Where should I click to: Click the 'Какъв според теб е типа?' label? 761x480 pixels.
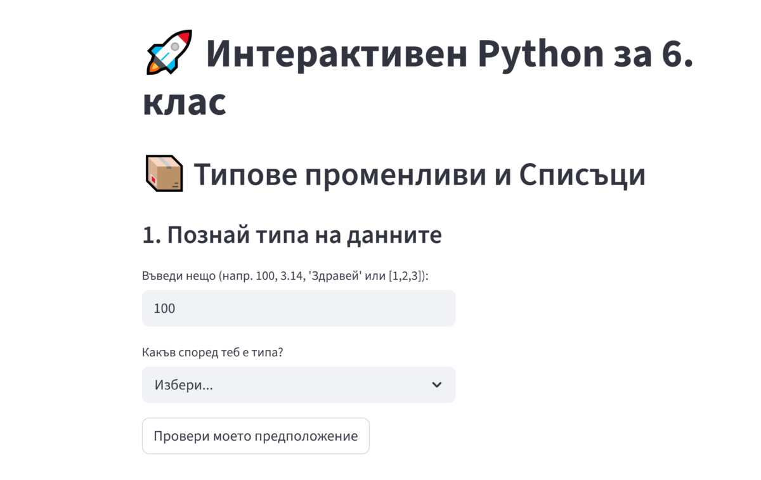tap(212, 353)
